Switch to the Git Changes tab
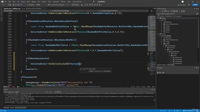 [171, 65]
